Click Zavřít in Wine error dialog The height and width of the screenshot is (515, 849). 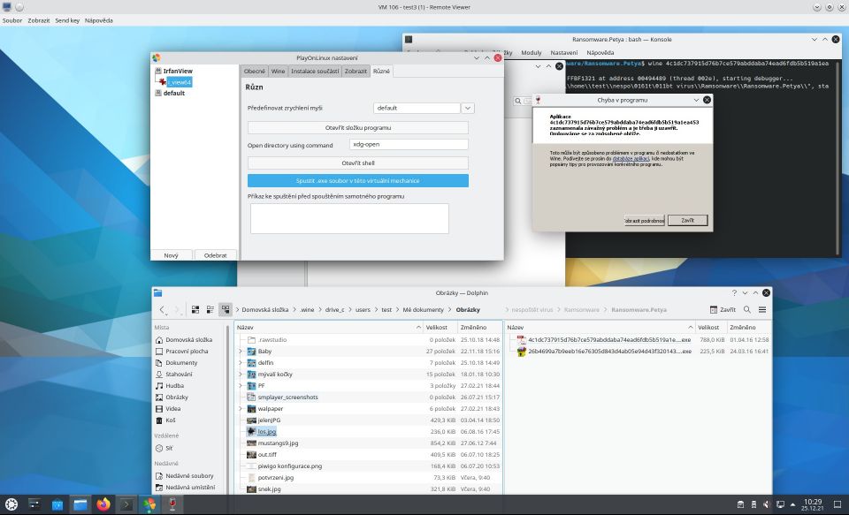pos(687,220)
